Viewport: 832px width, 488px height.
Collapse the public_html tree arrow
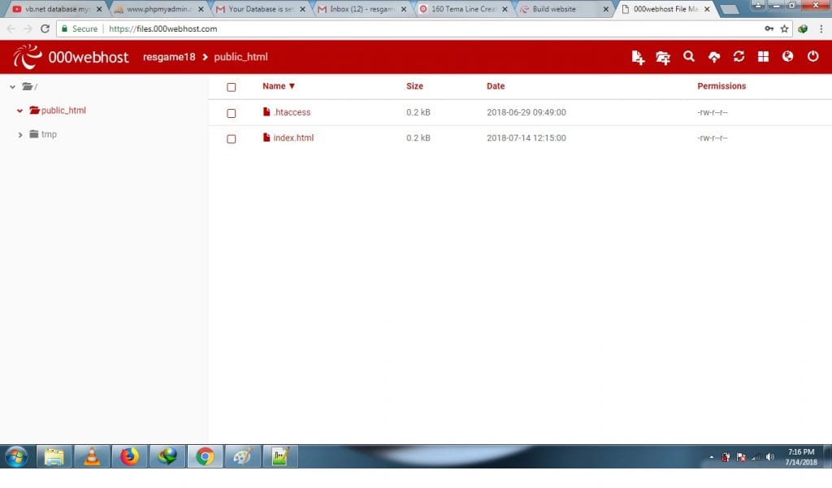[19, 111]
